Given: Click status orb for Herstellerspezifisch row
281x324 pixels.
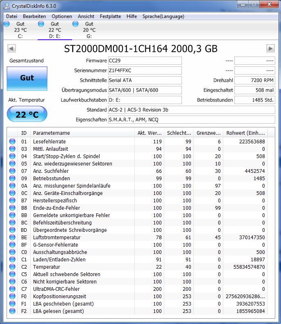Looking at the screenshot, I should pos(12,200).
